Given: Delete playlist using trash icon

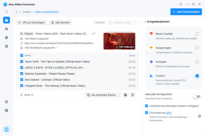Looking at the screenshot, I should coord(133,95).
